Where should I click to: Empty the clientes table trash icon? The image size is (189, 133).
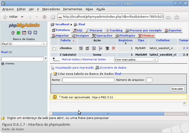(x=107, y=48)
